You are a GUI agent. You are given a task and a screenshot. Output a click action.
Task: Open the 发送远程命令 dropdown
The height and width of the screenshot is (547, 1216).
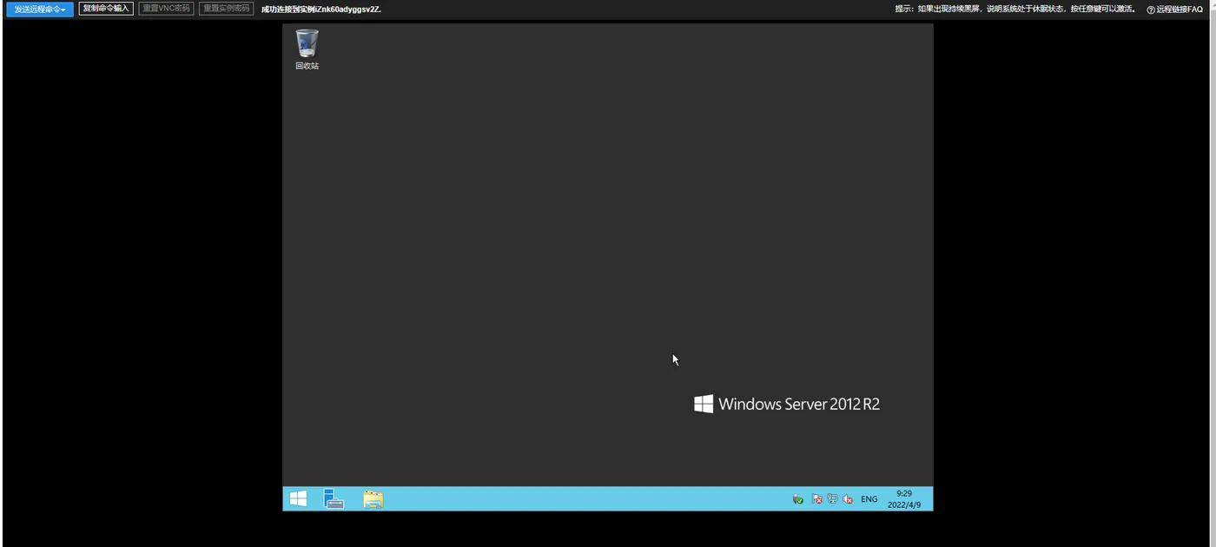point(40,9)
